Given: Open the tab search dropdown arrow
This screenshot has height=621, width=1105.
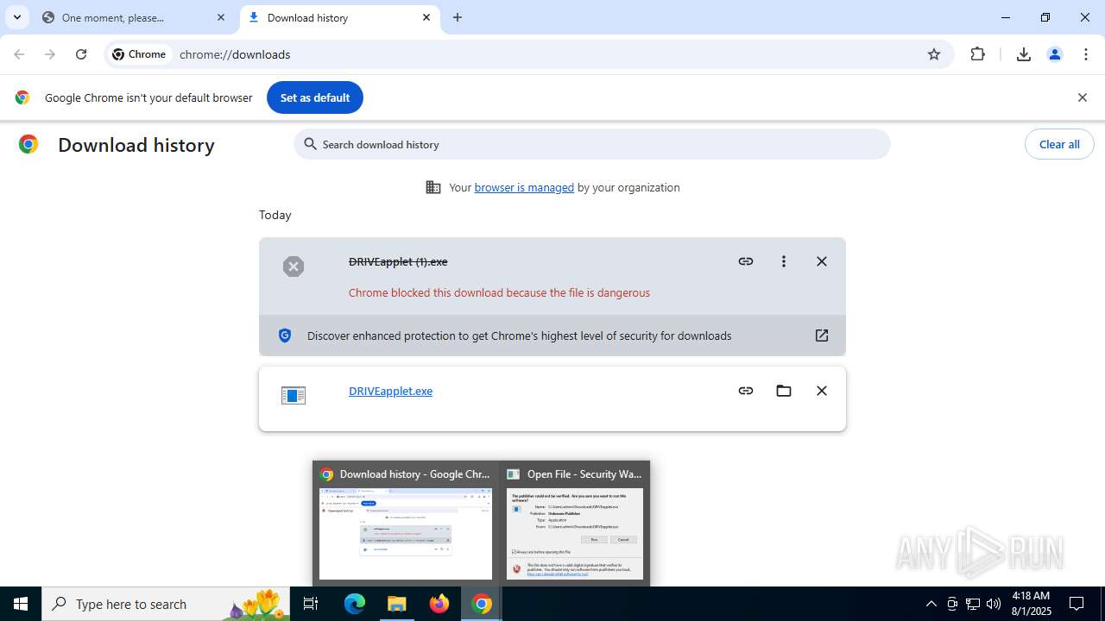Looking at the screenshot, I should point(16,17).
